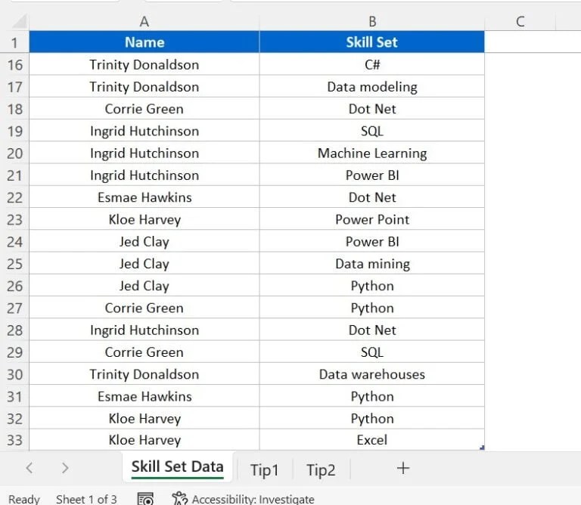Select SQL cell in row 19
This screenshot has height=505, width=581.
click(372, 131)
